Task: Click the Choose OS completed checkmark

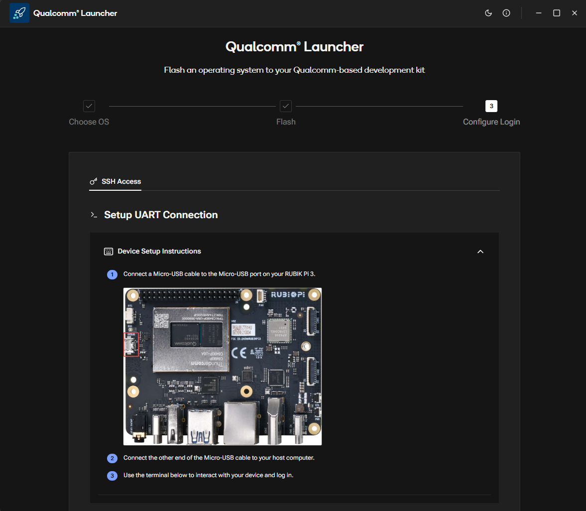Action: pyautogui.click(x=89, y=106)
